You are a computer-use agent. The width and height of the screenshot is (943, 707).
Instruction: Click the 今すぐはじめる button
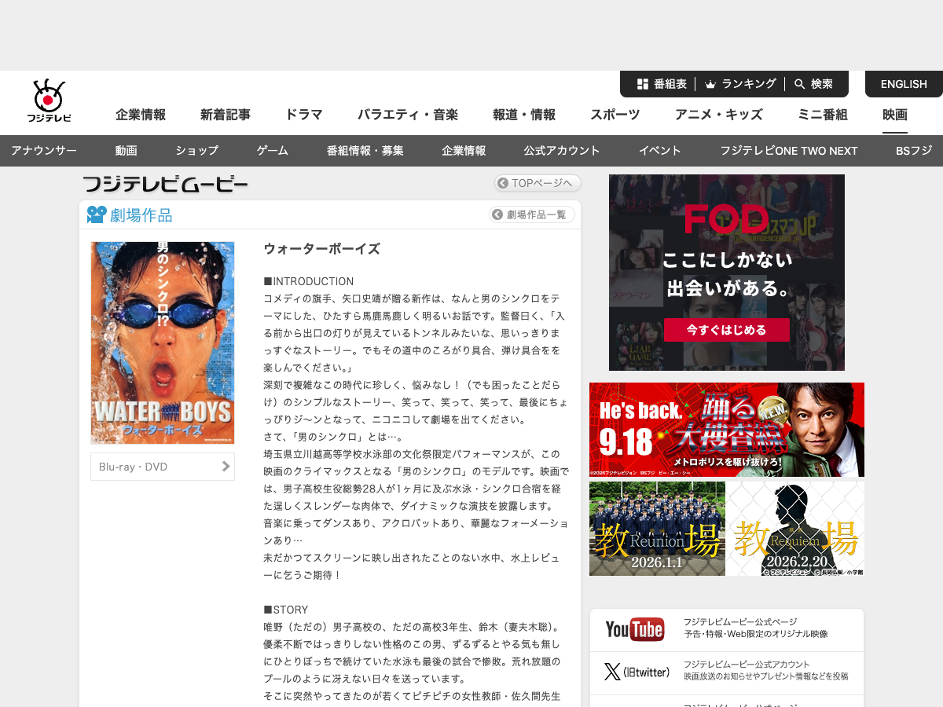point(727,330)
